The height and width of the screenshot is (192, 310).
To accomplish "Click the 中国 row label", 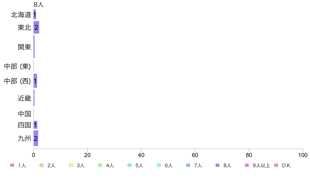I will click(x=24, y=114).
